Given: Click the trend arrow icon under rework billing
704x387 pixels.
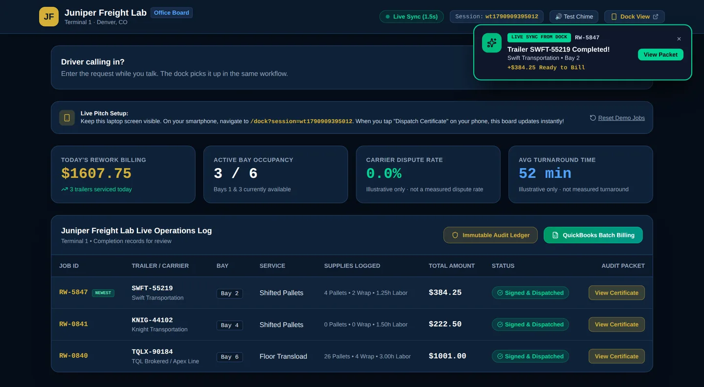Looking at the screenshot, I should point(65,189).
